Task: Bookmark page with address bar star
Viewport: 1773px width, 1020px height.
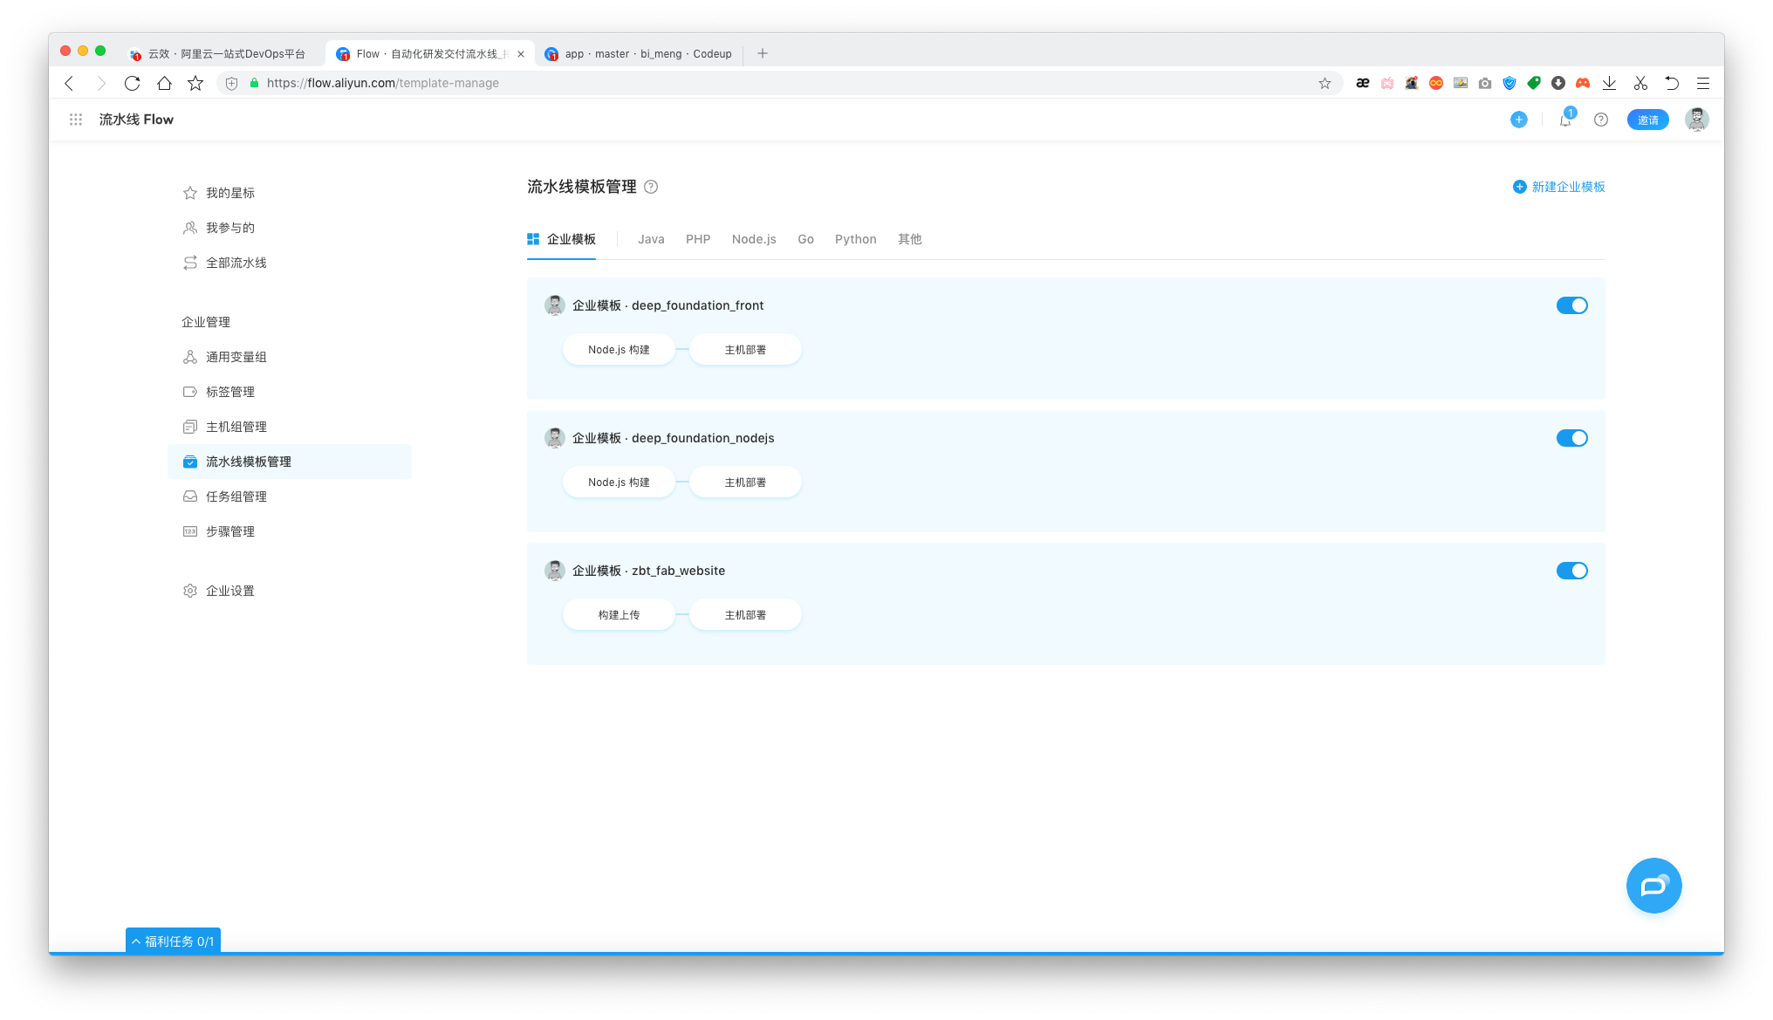Action: 1325,83
